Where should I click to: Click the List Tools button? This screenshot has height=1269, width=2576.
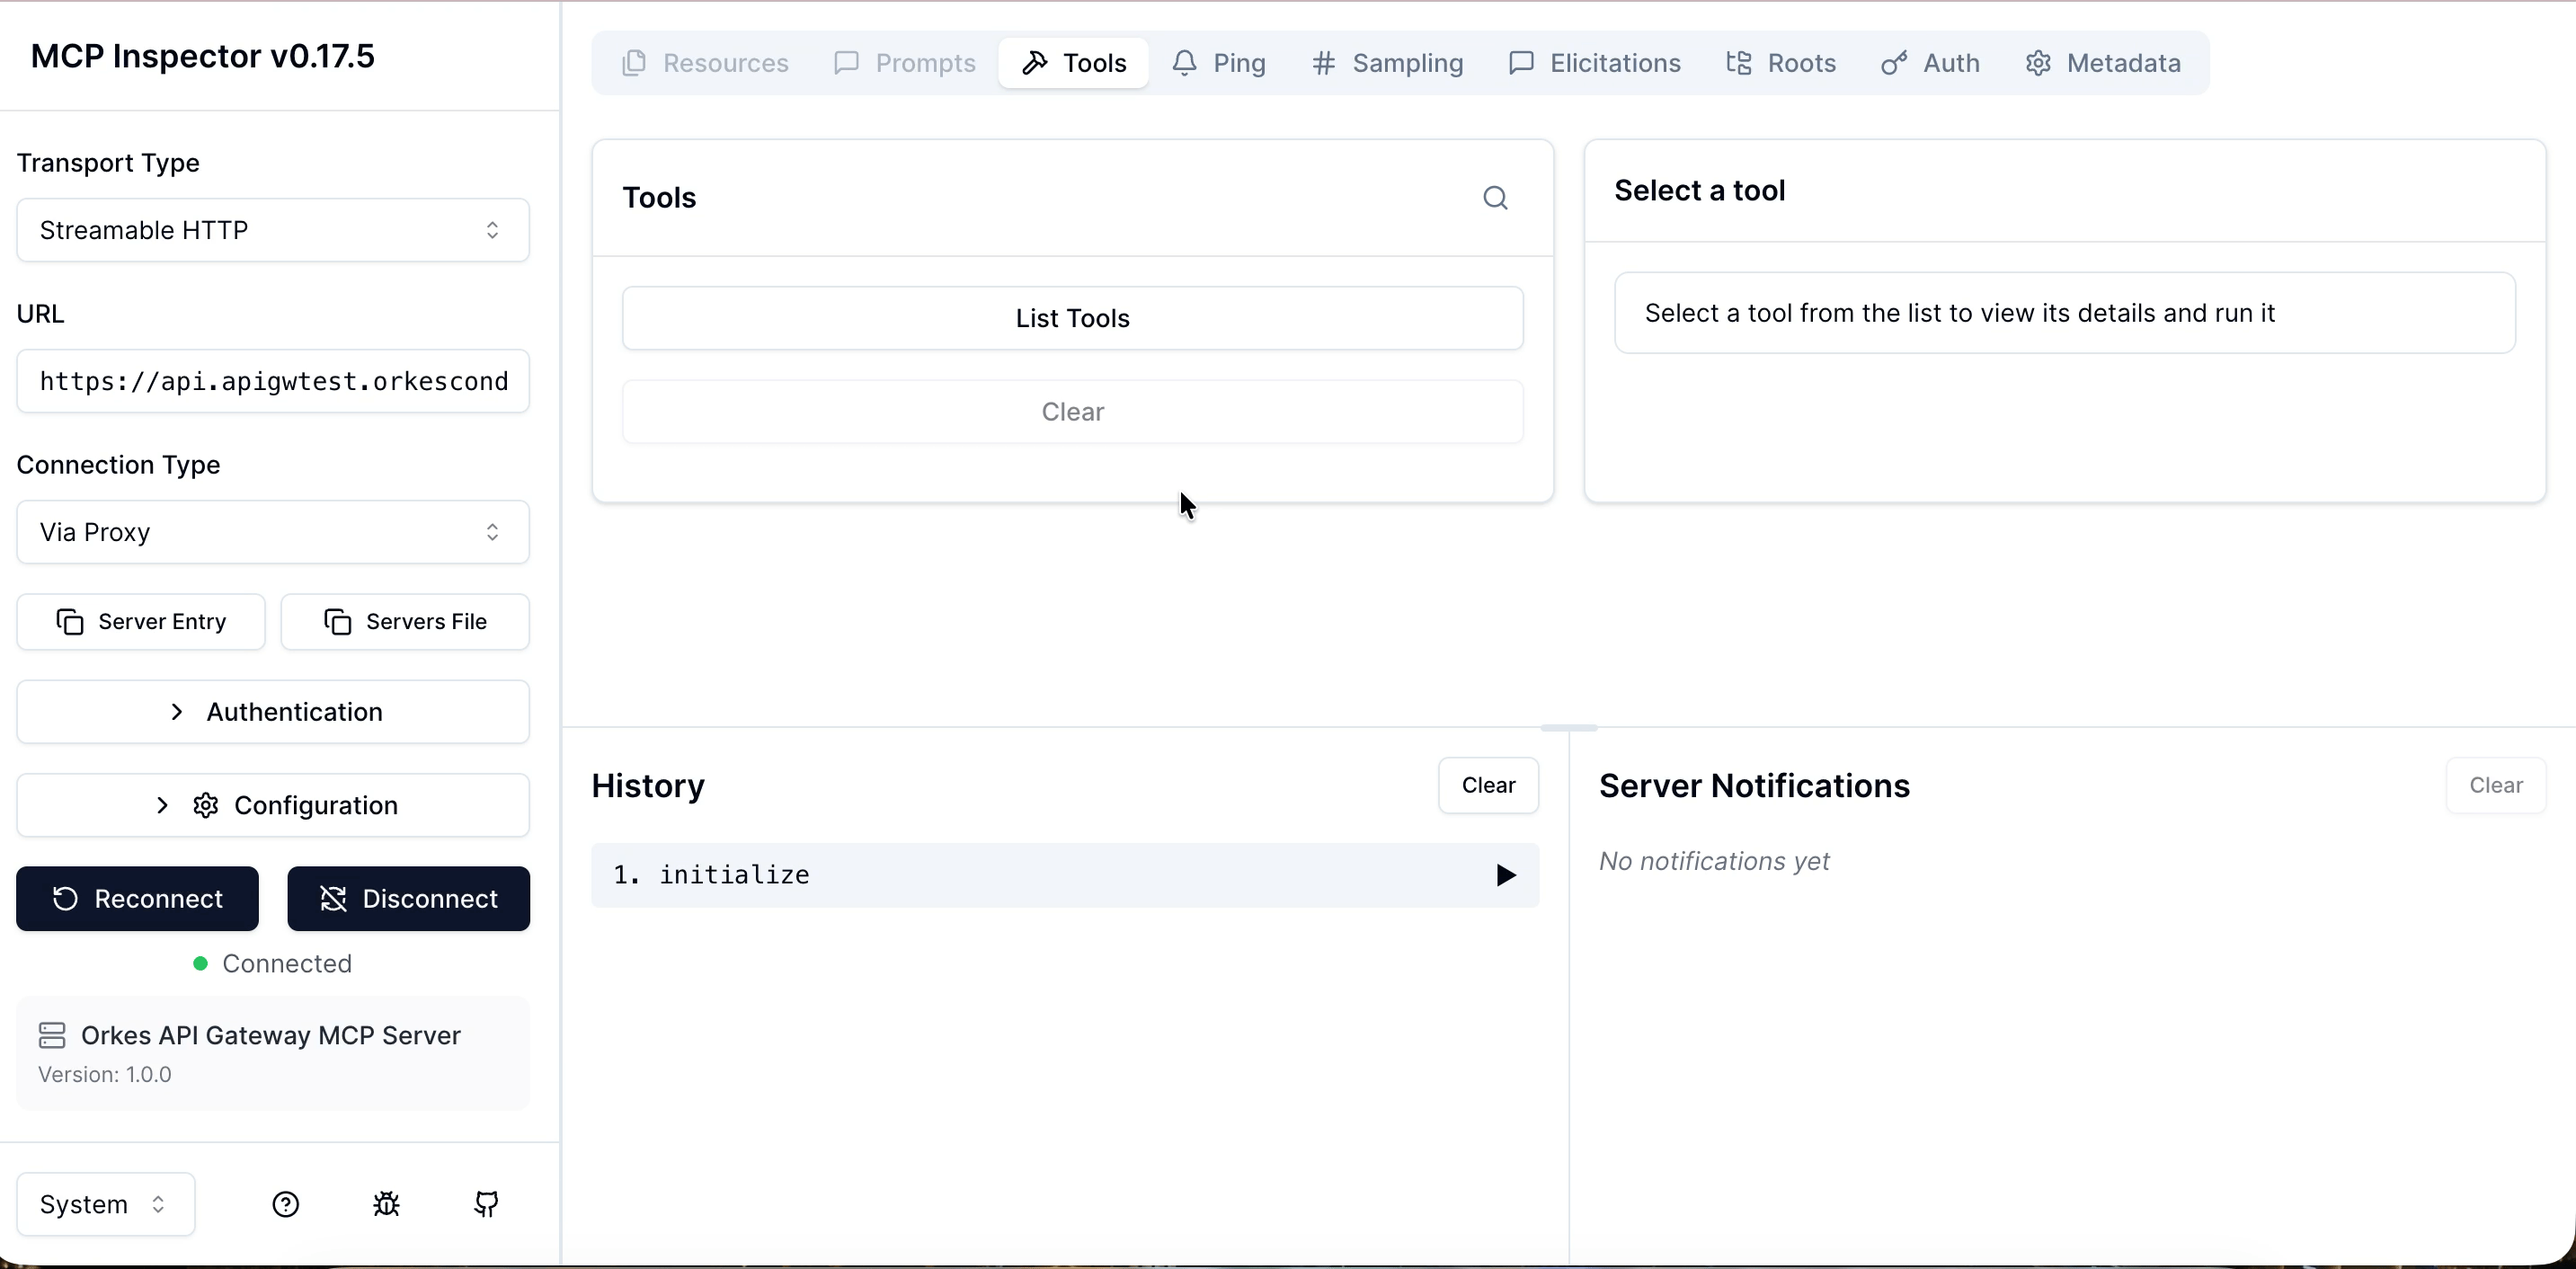pos(1071,318)
